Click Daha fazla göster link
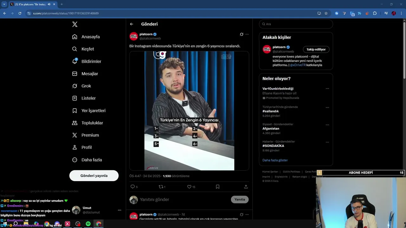The width and height of the screenshot is (406, 228). (275, 160)
